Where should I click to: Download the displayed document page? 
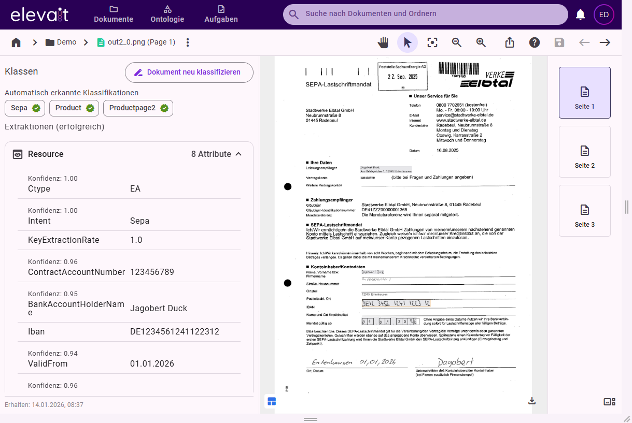click(x=531, y=401)
